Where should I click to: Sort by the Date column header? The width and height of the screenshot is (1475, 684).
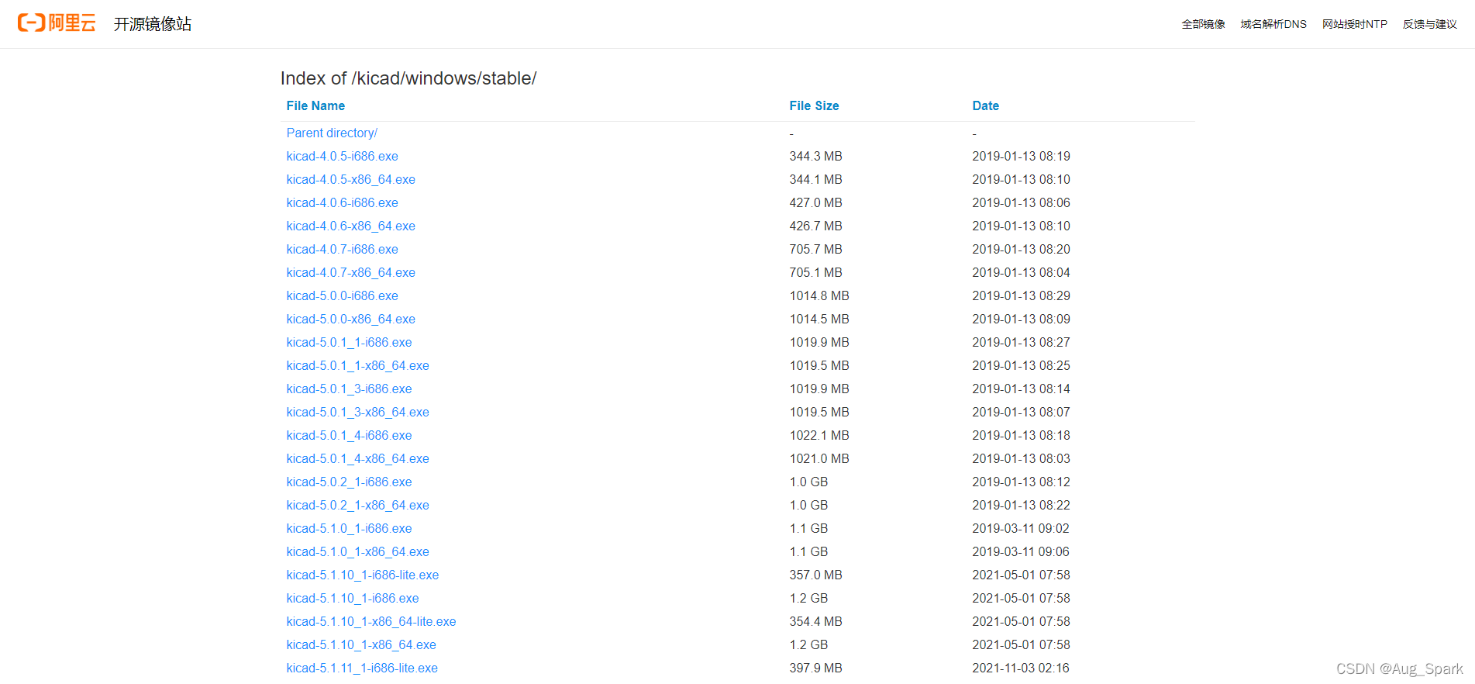[985, 105]
